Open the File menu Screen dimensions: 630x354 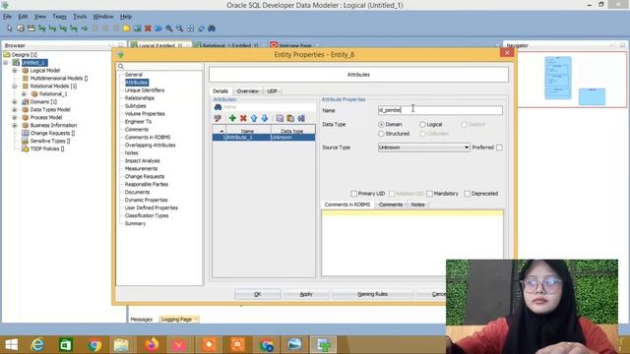click(x=7, y=17)
